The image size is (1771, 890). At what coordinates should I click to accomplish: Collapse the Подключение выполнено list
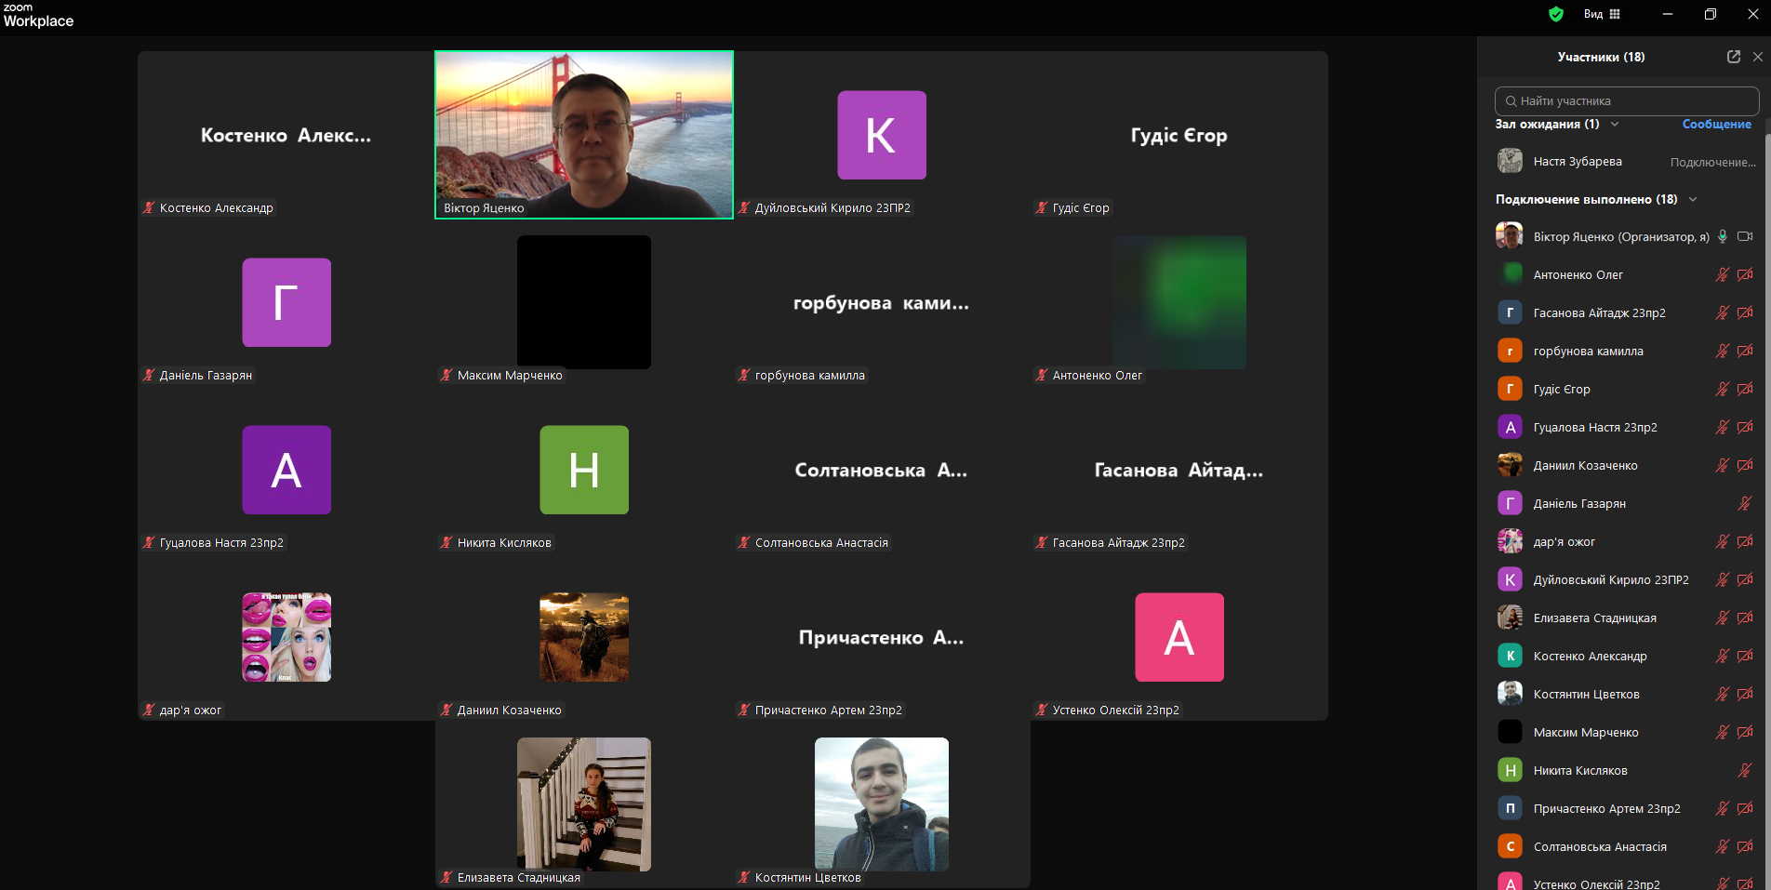[x=1693, y=200]
